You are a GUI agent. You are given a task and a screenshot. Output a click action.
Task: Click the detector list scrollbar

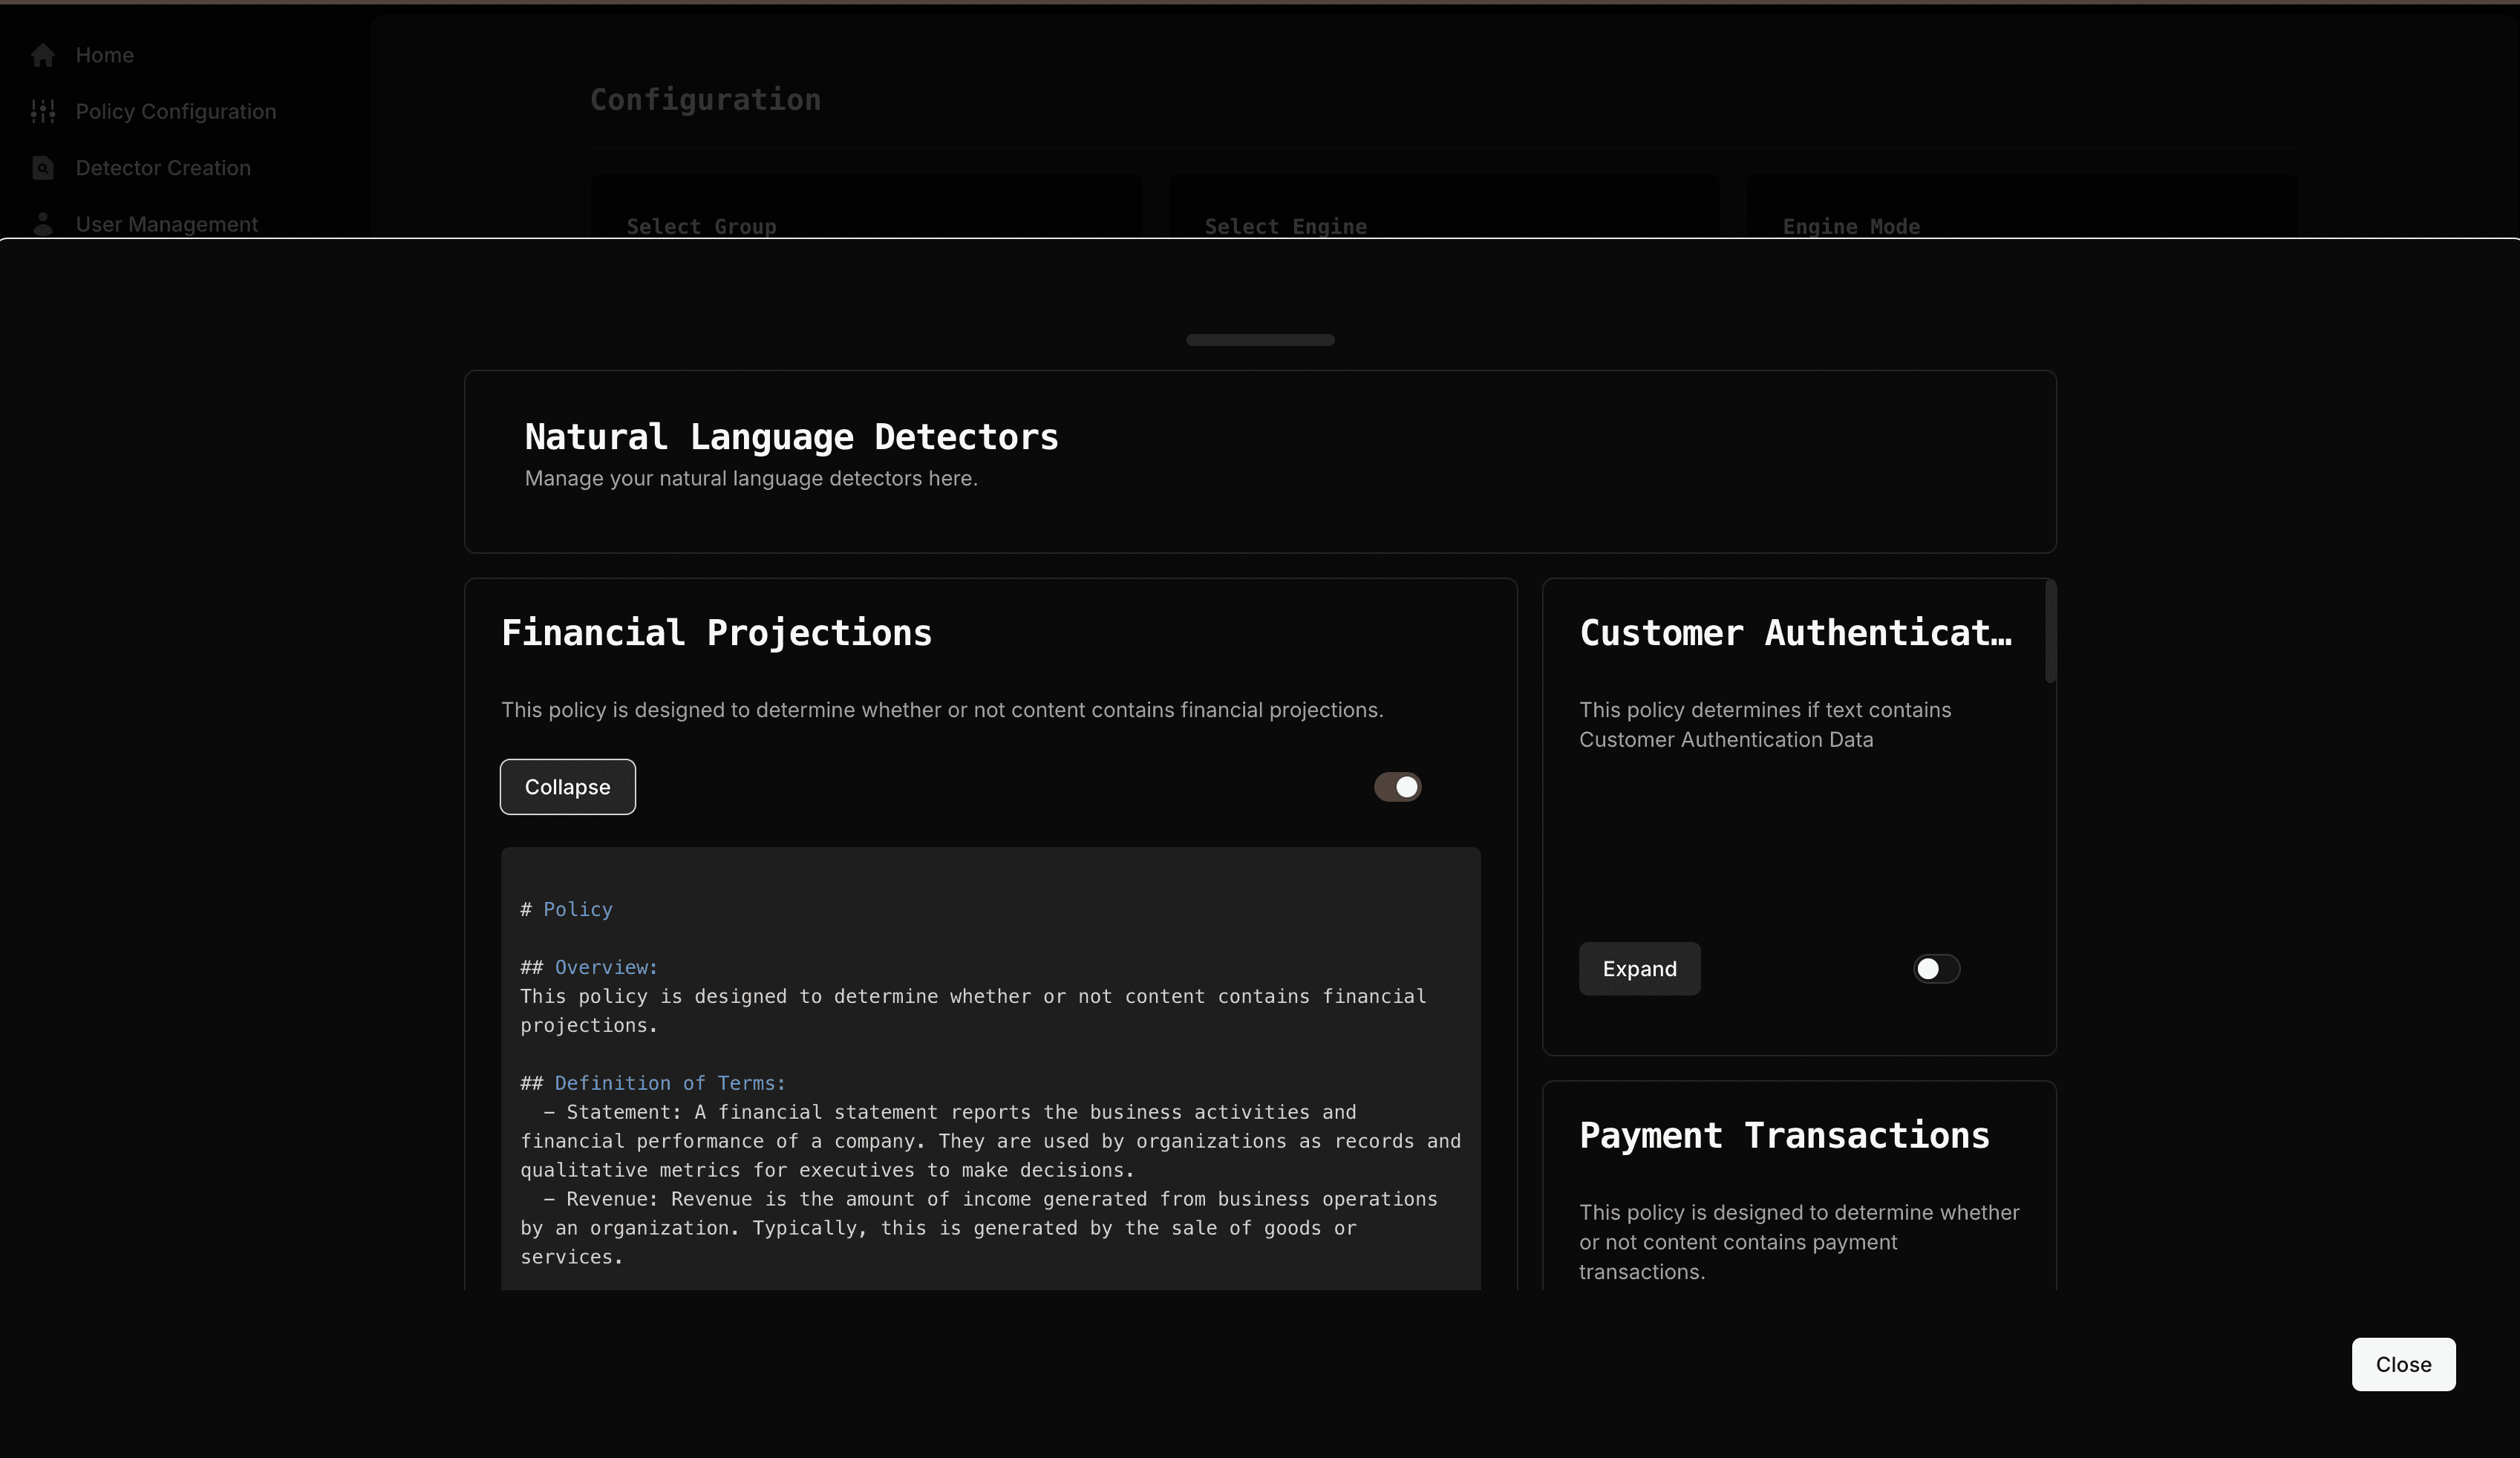2050,632
